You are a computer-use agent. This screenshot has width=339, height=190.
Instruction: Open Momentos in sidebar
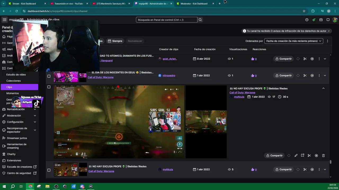coord(12,93)
